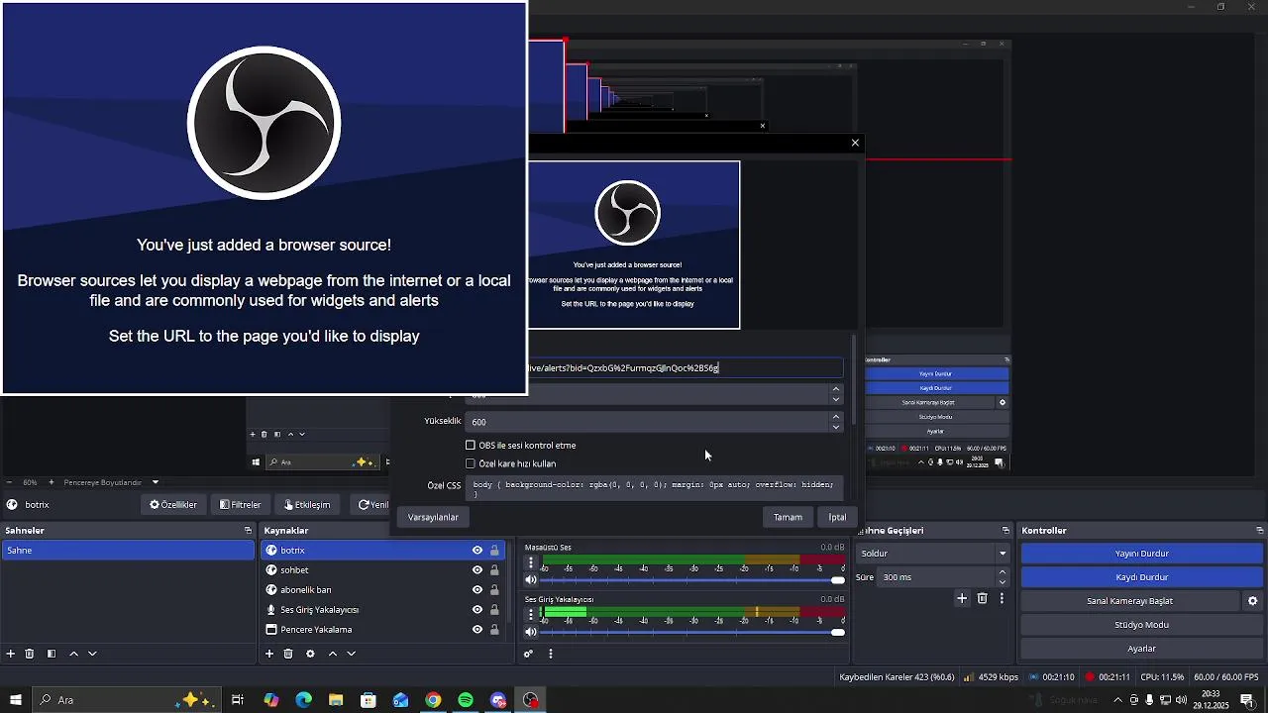The height and width of the screenshot is (713, 1268).
Task: Open Google Chrome from the taskbar
Action: pos(433,700)
